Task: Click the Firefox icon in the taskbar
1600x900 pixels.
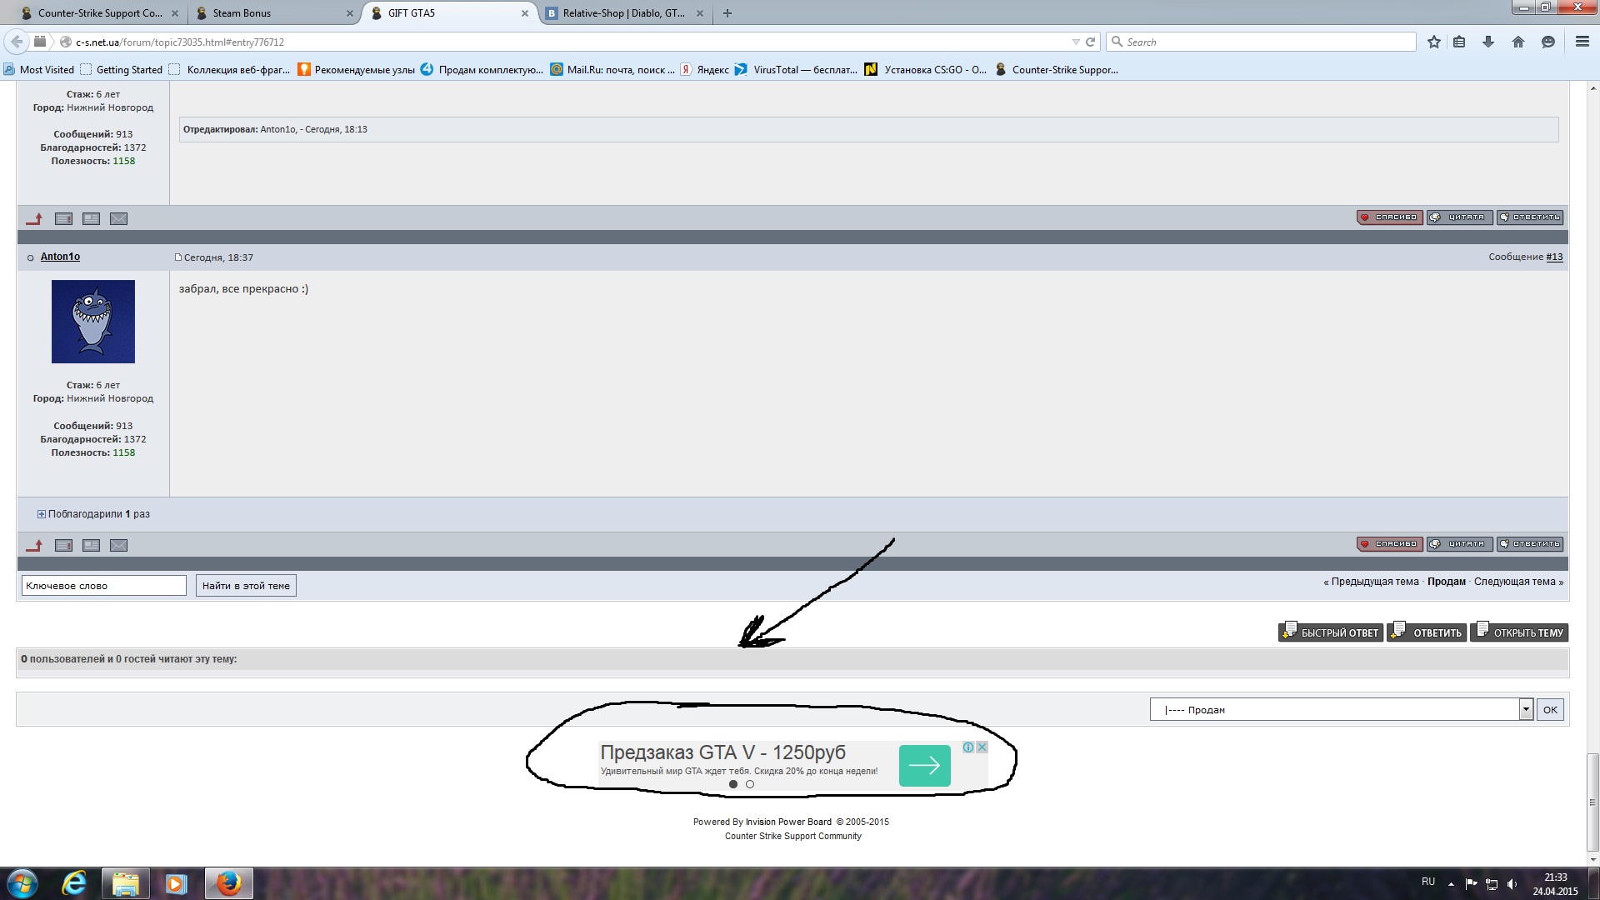Action: coord(228,883)
